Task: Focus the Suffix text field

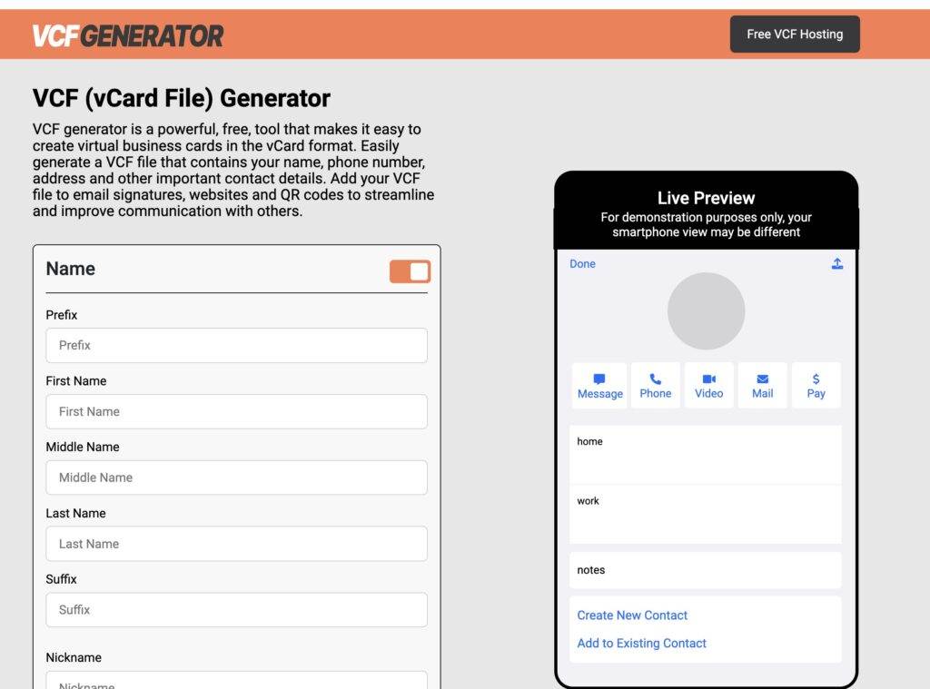Action: click(236, 610)
